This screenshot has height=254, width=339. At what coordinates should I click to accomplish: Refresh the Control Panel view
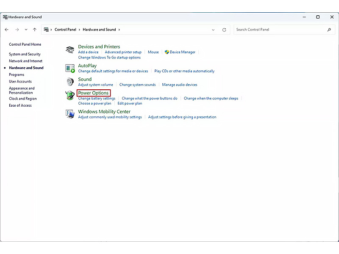224,30
